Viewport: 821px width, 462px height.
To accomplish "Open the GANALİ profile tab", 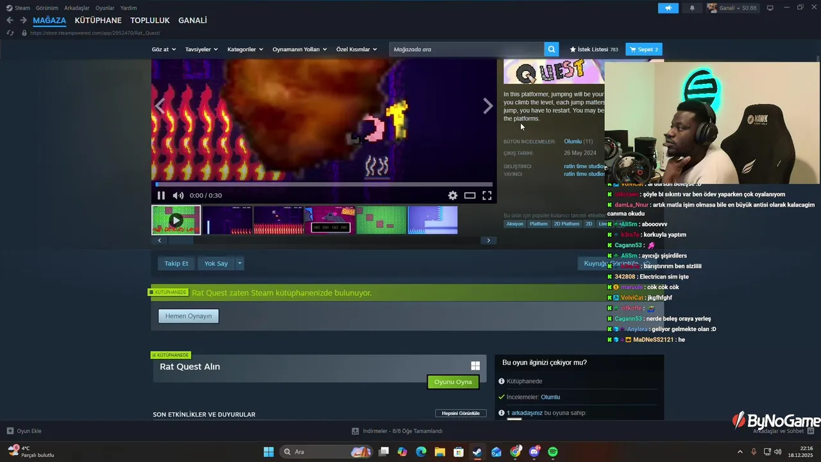I will click(x=192, y=21).
